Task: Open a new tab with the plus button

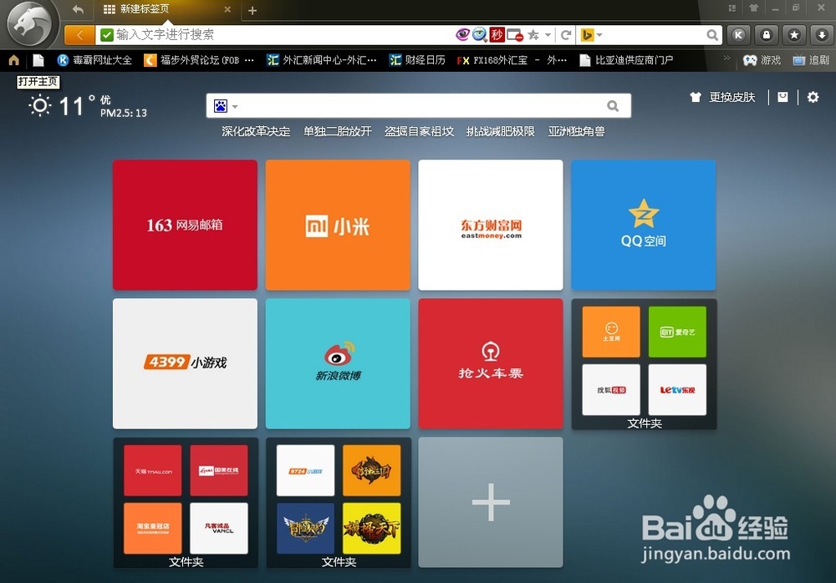Action: 252,10
